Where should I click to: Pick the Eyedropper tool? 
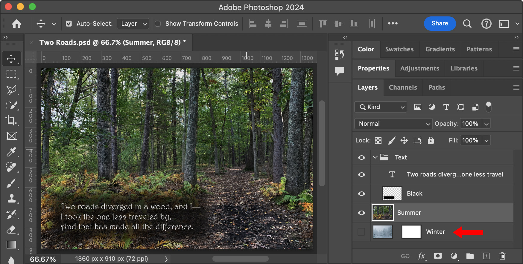[11, 152]
